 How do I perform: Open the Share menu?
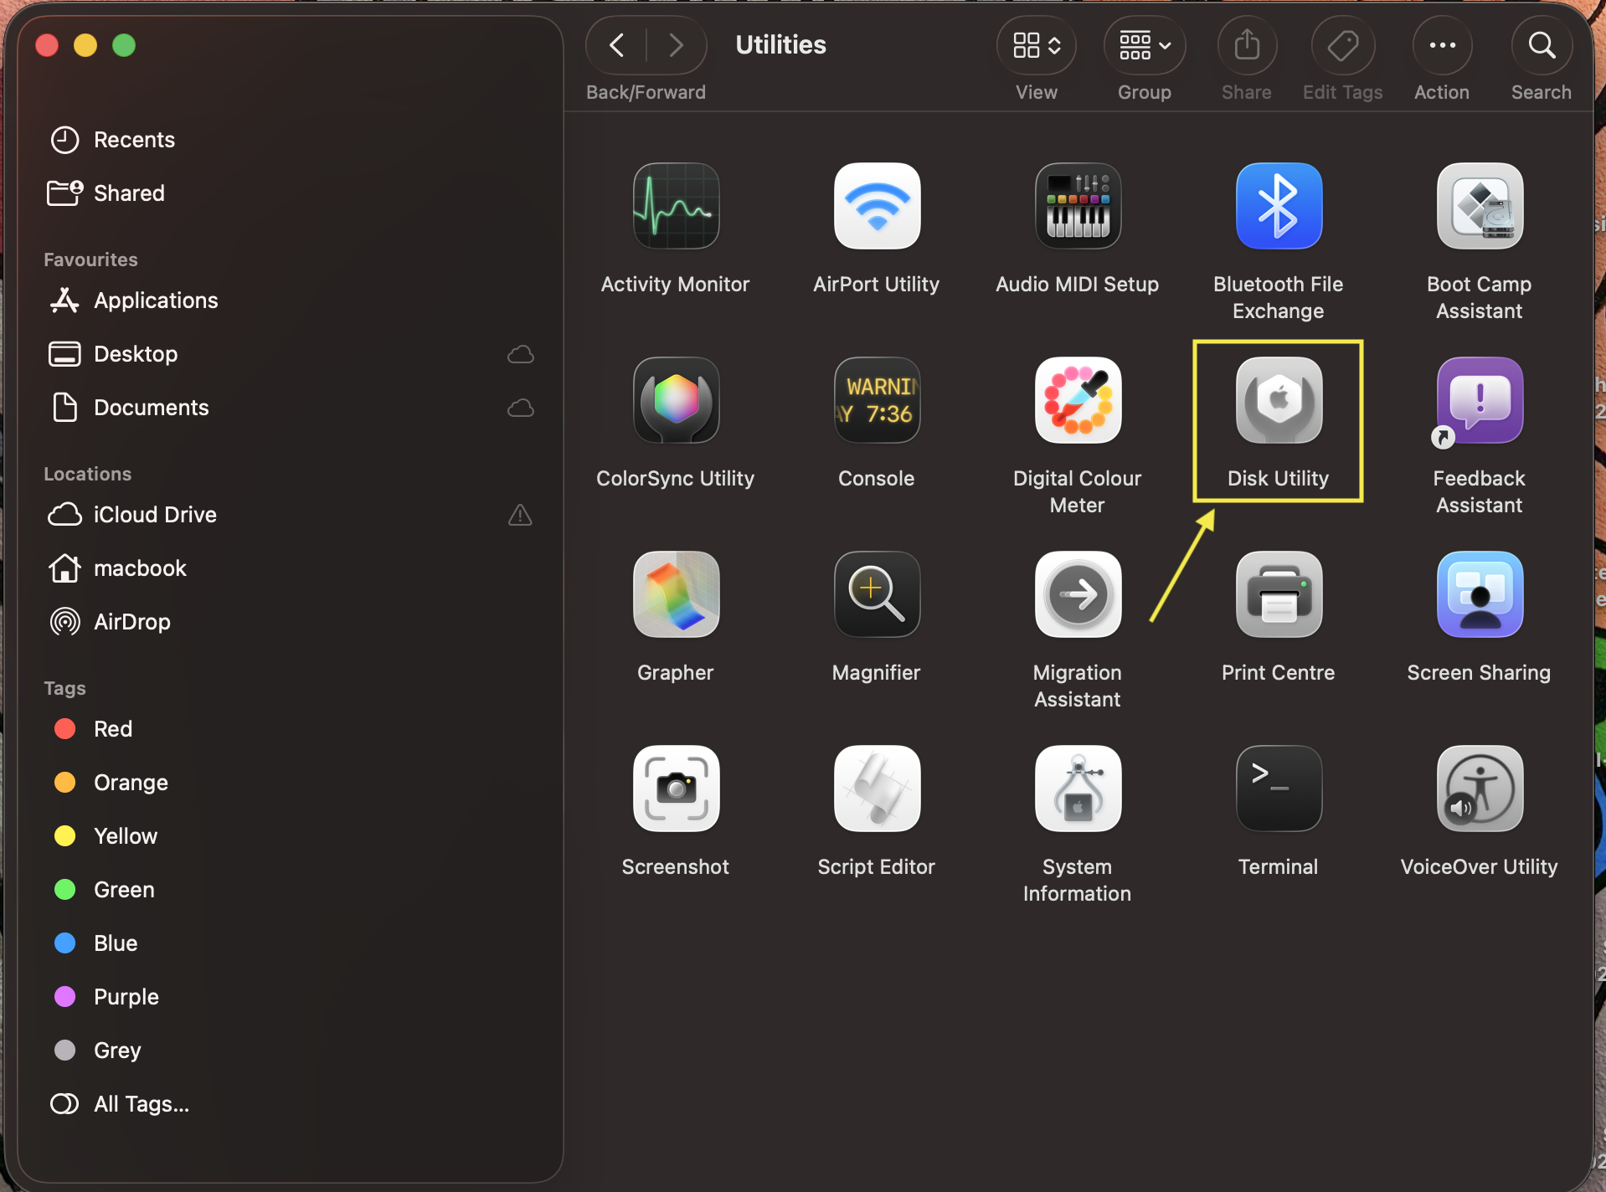1245,44
